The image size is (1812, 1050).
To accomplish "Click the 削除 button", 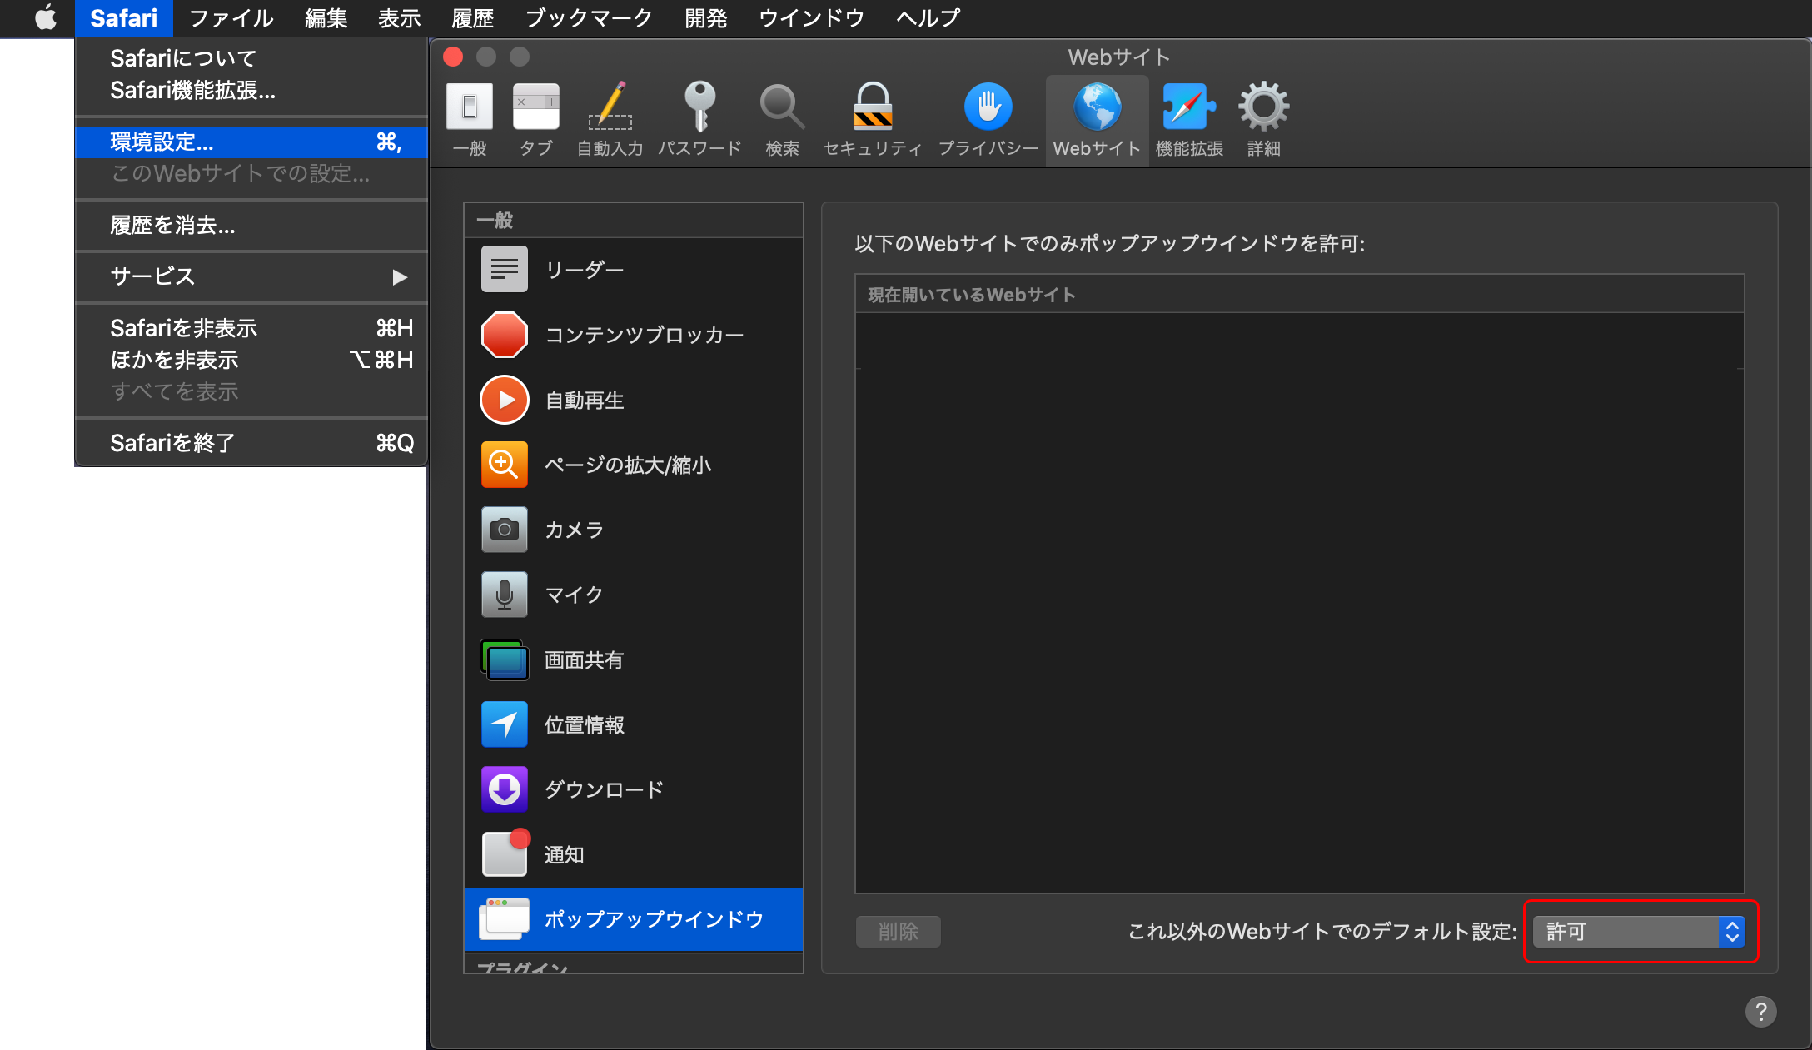I will 899,931.
